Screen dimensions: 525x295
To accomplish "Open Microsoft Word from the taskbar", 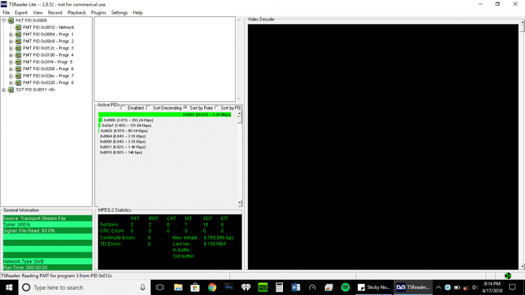I will pyautogui.click(x=295, y=288).
